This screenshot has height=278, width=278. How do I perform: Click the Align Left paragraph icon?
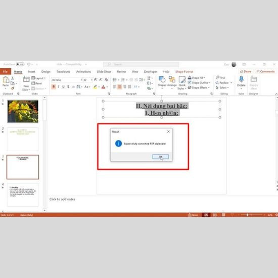pyautogui.click(x=115, y=87)
